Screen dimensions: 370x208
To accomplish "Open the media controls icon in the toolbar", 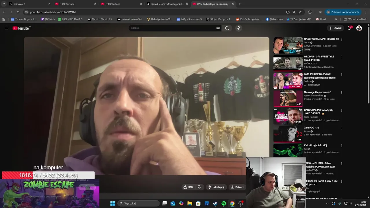I will (320, 12).
